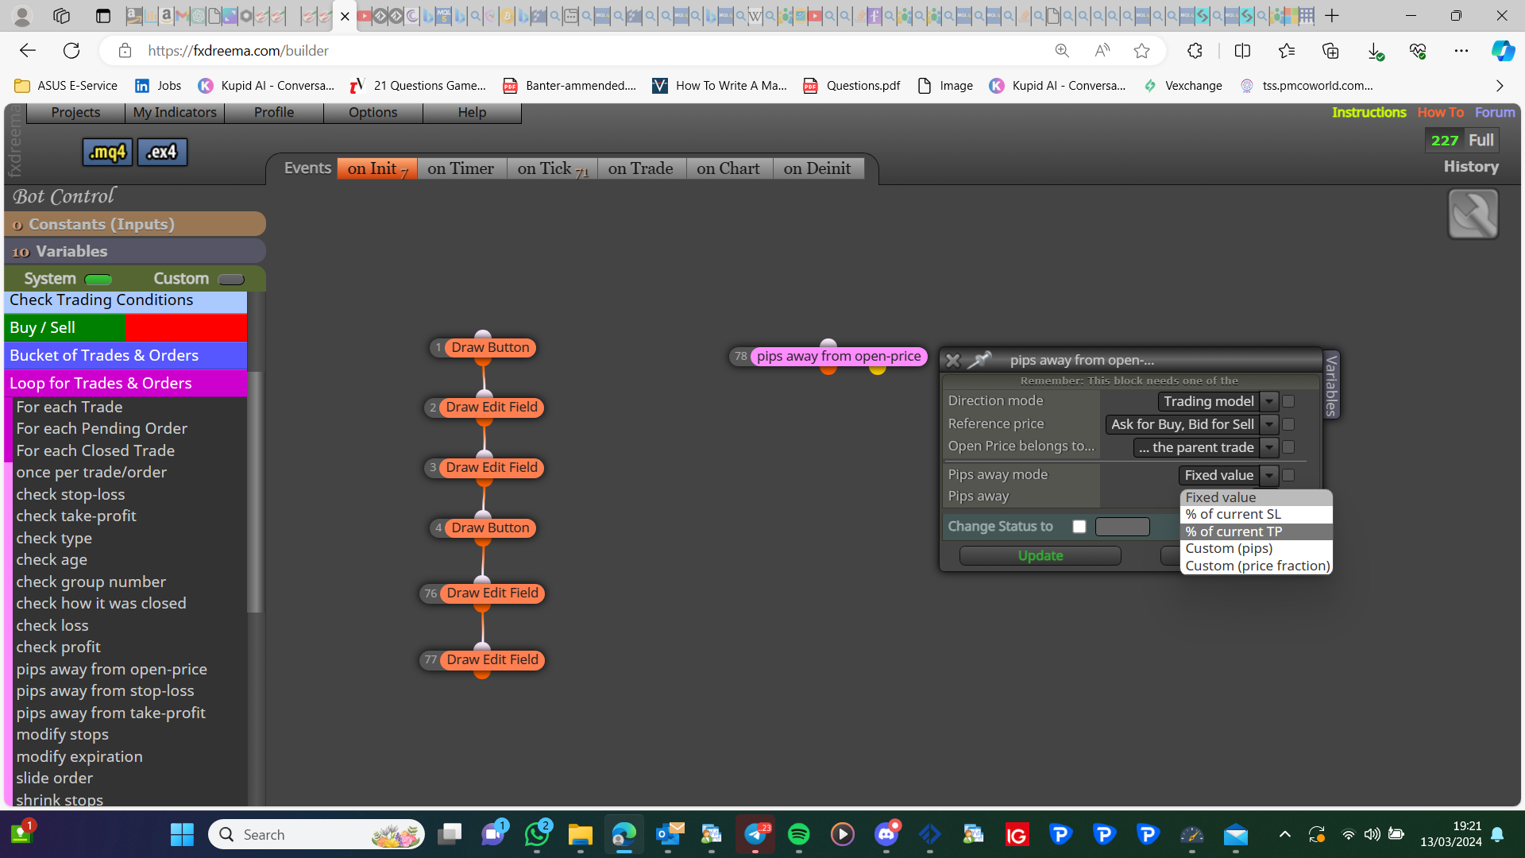Viewport: 1525px width, 858px height.
Task: Select block 76 Draw Edit Field
Action: coord(492,593)
